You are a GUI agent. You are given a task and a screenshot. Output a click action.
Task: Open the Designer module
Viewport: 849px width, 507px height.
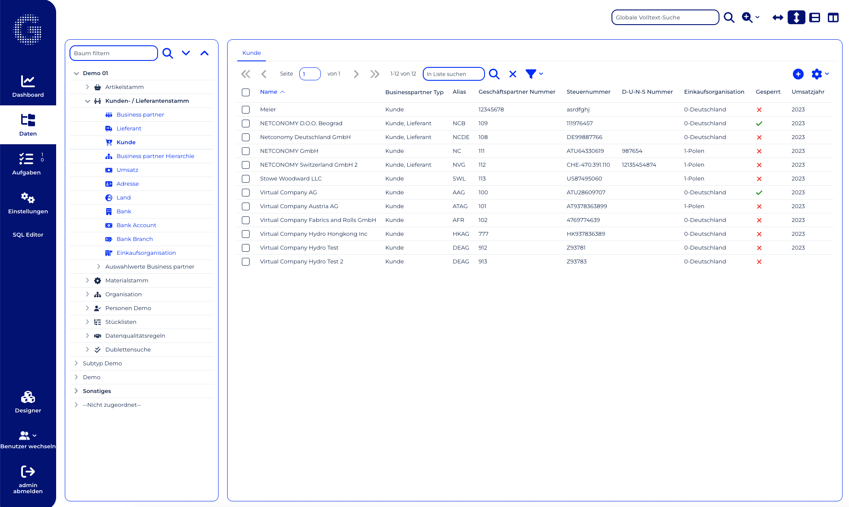click(28, 402)
